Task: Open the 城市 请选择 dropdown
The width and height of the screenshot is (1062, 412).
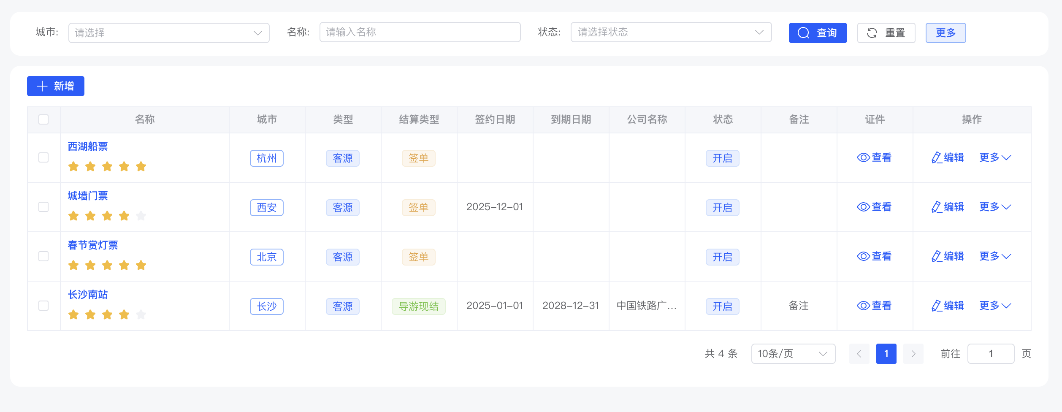Action: (x=168, y=33)
